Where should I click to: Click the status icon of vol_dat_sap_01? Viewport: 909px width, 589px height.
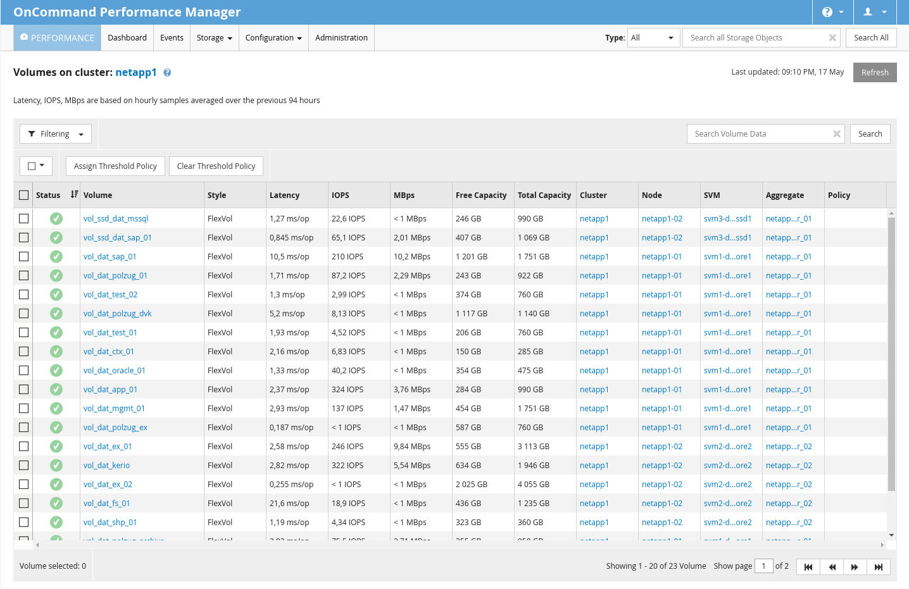click(56, 256)
